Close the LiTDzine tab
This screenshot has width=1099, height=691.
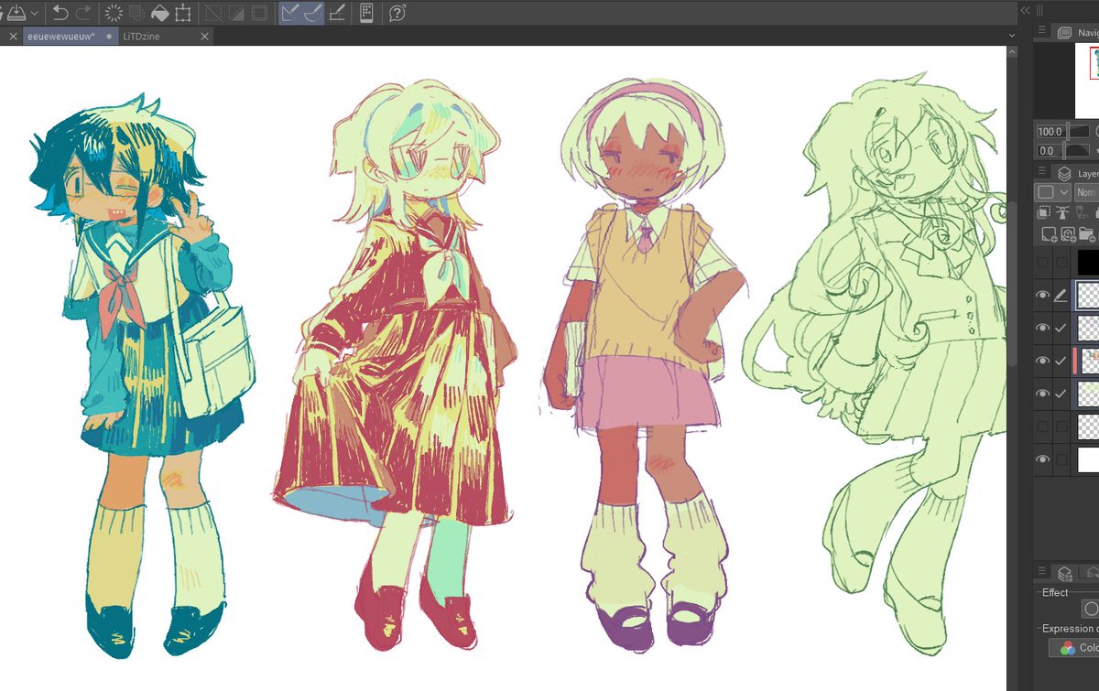(x=203, y=37)
